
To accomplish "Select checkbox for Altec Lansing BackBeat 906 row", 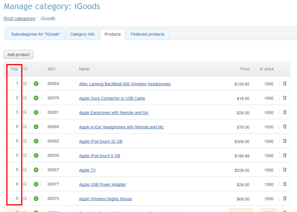I will (25, 83).
